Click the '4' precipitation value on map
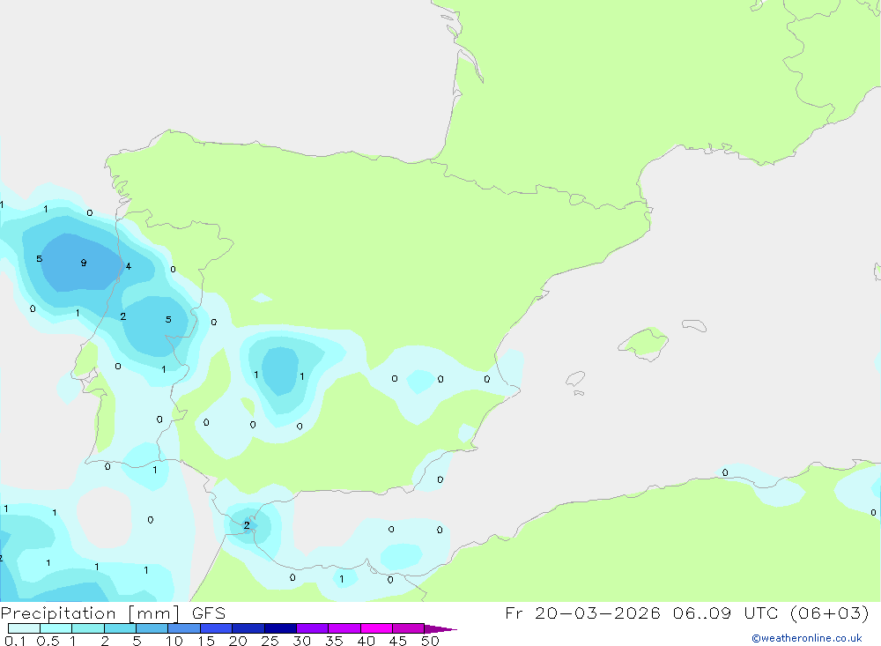This screenshot has width=881, height=646. [129, 266]
